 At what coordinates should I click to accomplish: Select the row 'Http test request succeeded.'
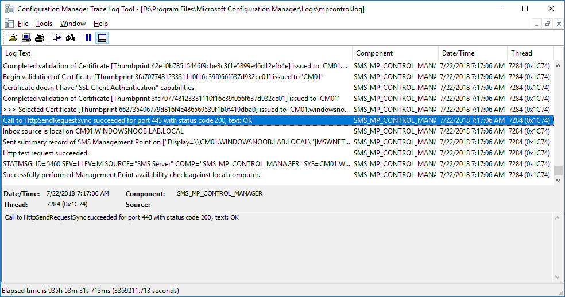point(277,153)
